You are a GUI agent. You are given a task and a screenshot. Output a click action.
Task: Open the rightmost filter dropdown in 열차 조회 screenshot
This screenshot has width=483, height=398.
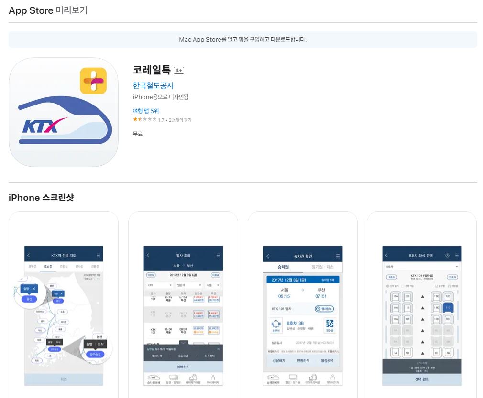click(x=213, y=285)
